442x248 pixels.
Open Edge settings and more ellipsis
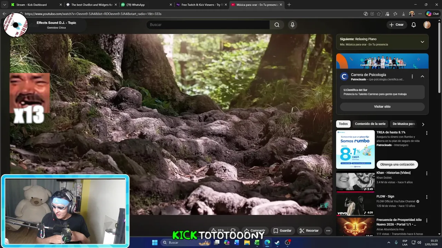(x=420, y=14)
